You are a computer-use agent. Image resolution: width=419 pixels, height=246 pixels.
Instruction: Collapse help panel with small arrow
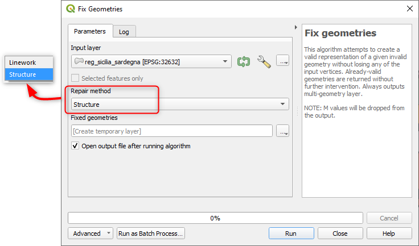pyautogui.click(x=296, y=27)
